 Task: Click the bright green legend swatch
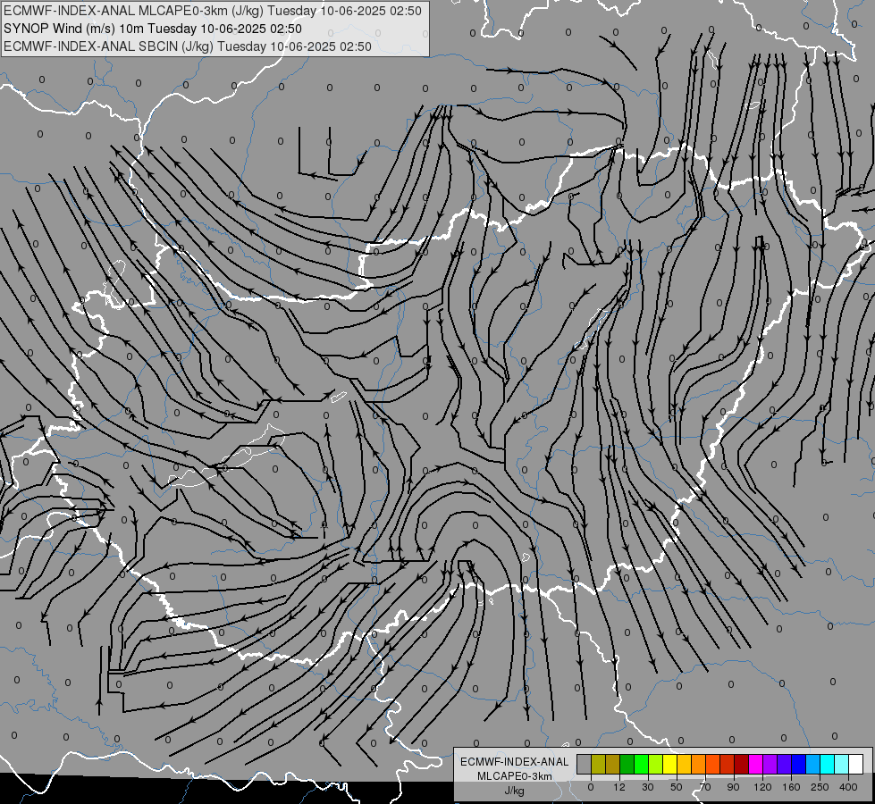coord(641,764)
